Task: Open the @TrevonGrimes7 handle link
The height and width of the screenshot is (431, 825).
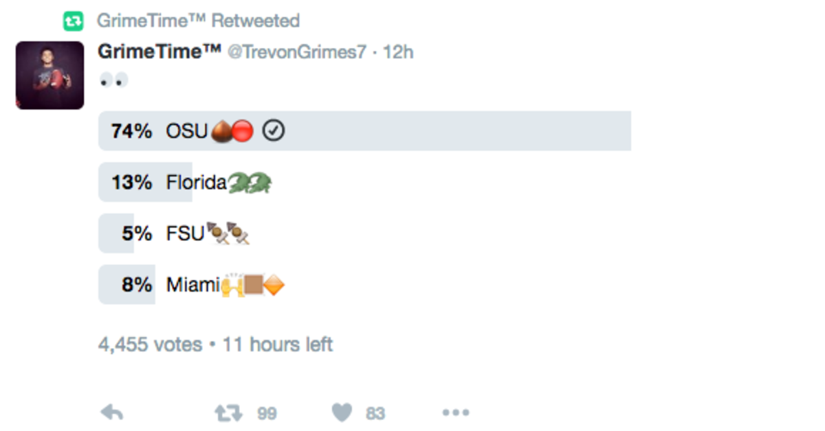Action: pyautogui.click(x=297, y=53)
